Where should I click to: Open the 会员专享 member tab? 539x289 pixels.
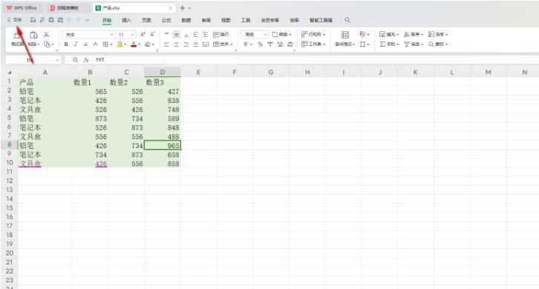click(x=269, y=20)
